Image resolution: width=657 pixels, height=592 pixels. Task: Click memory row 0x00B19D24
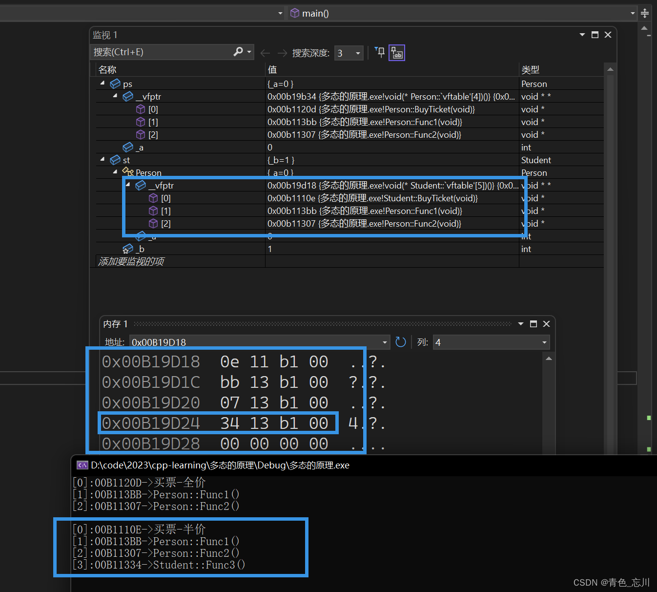[215, 423]
